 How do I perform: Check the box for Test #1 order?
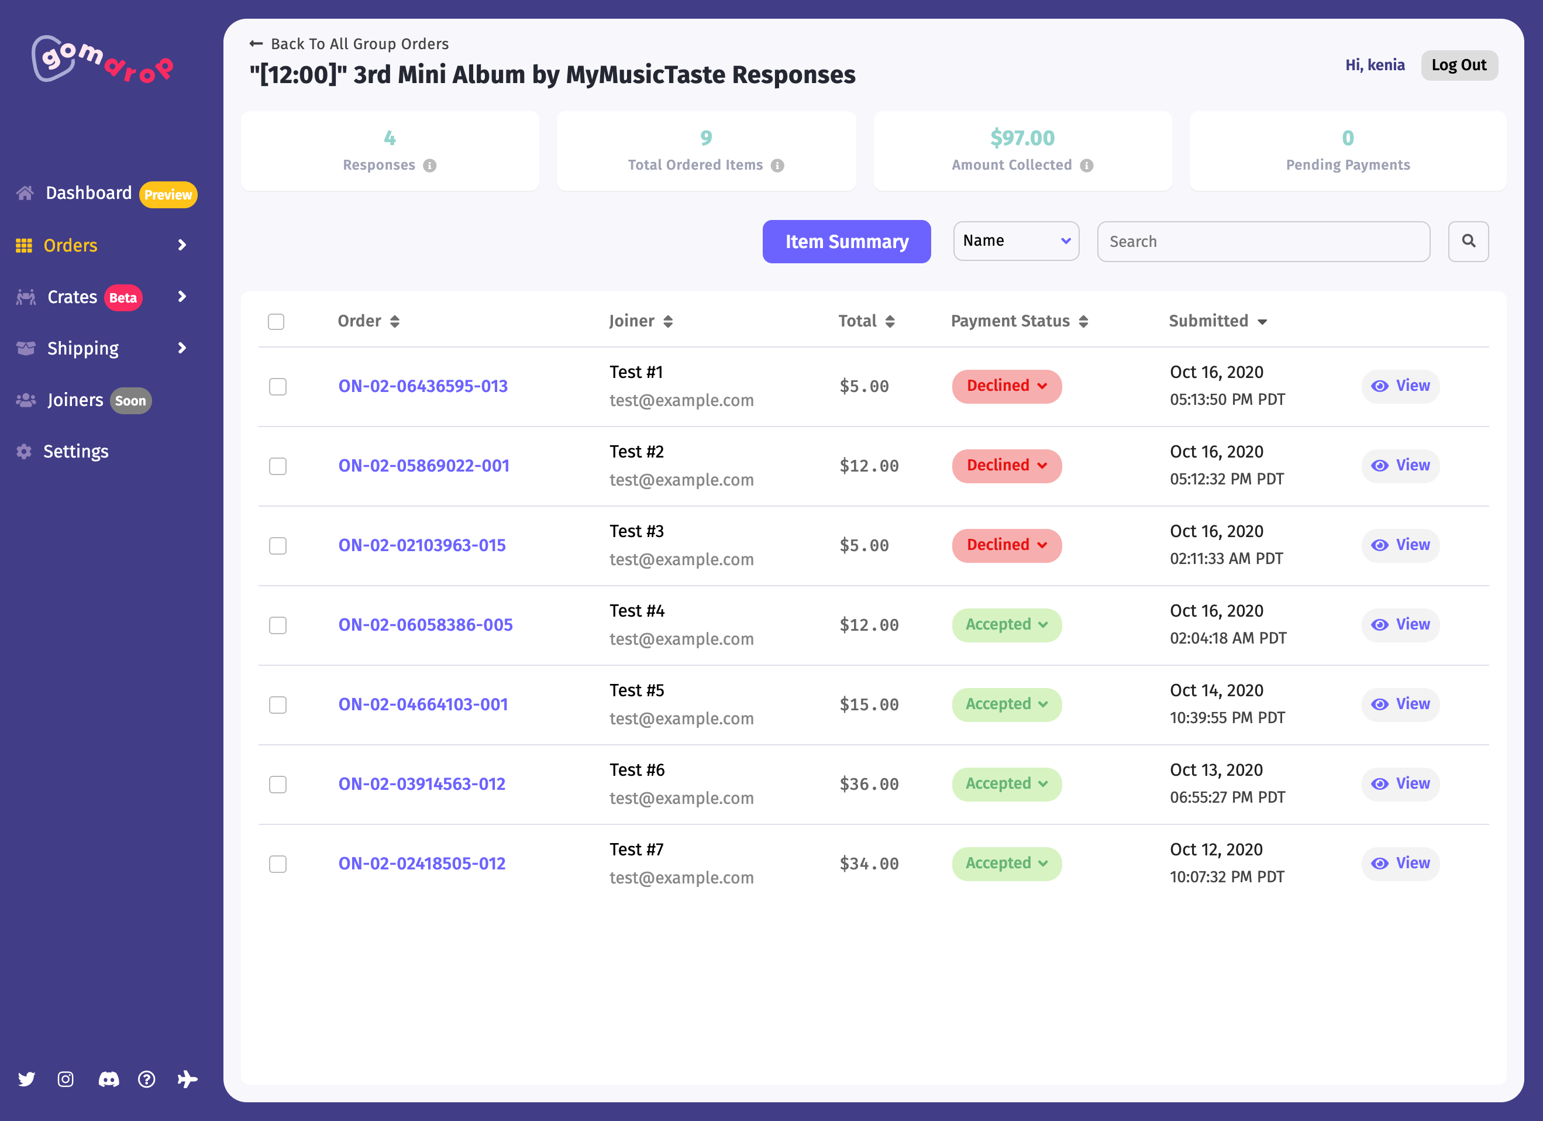click(x=278, y=387)
